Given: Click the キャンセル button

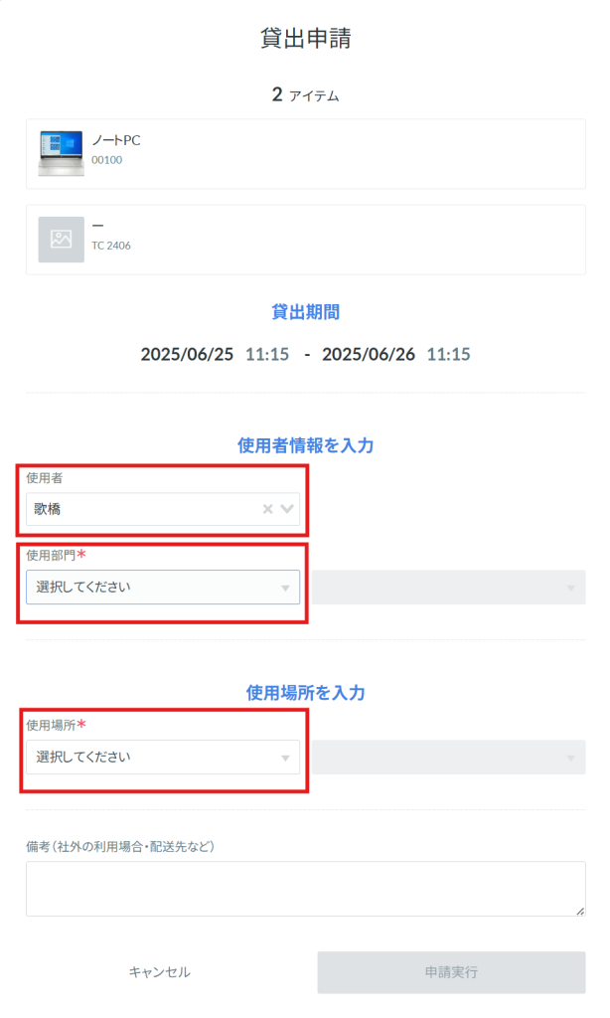Looking at the screenshot, I should (160, 972).
